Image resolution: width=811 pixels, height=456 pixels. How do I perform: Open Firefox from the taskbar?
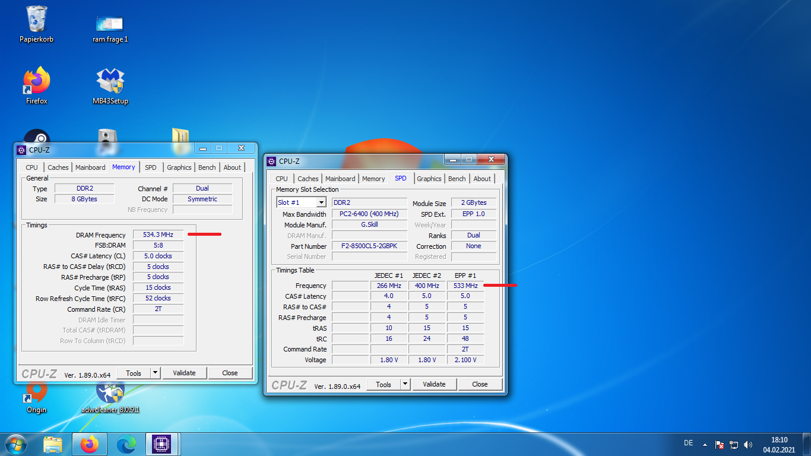click(x=90, y=444)
